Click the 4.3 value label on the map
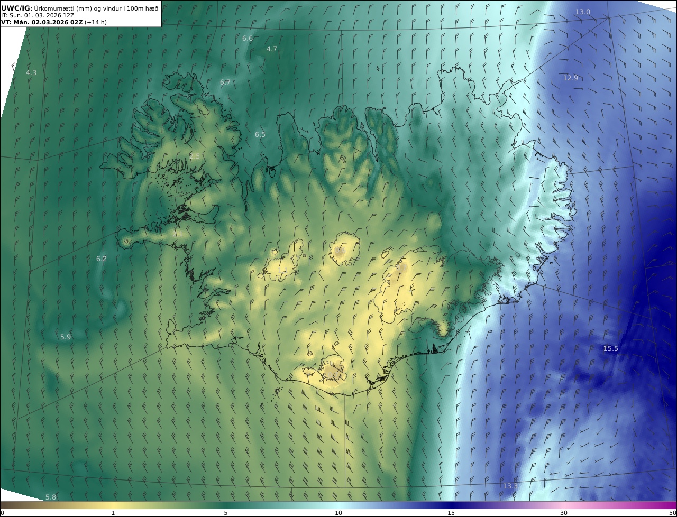Viewport: 677px width, 517px height. 31,72
